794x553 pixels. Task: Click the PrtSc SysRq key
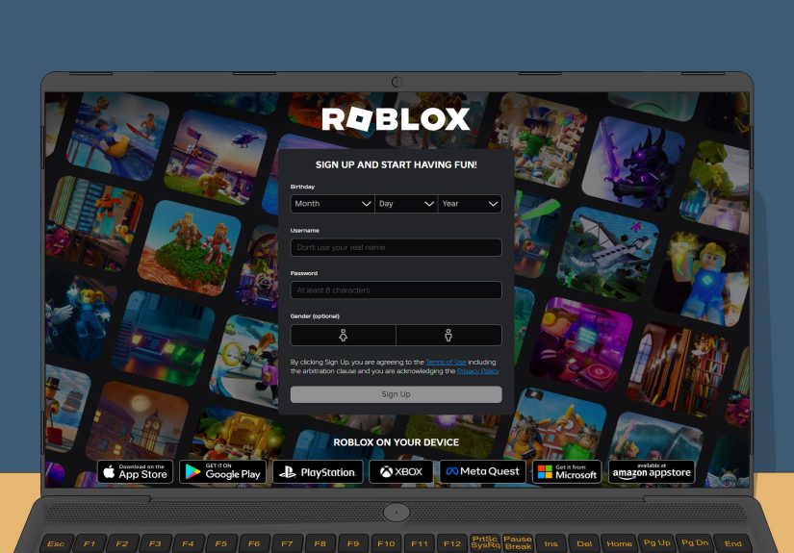(x=485, y=542)
